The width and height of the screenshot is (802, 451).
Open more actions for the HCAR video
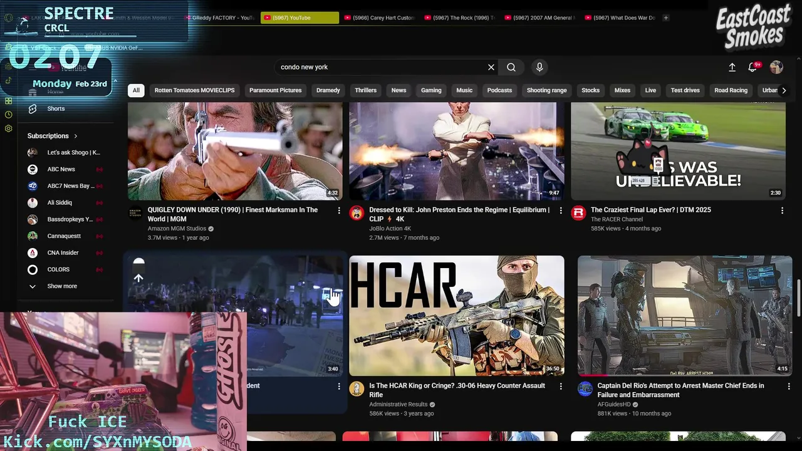pyautogui.click(x=561, y=386)
